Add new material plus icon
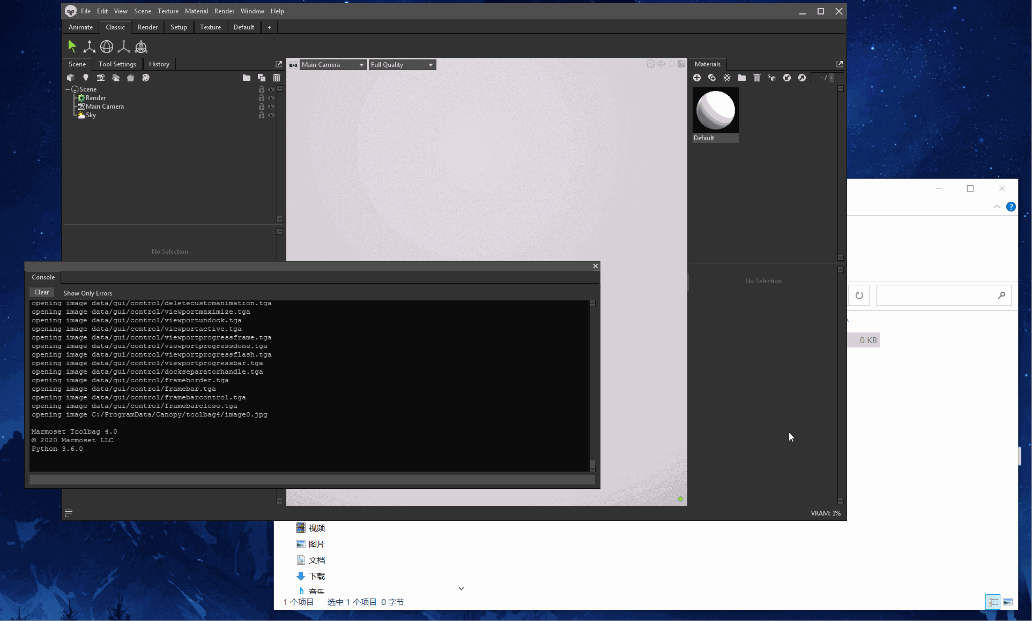Image resolution: width=1032 pixels, height=621 pixels. [697, 78]
